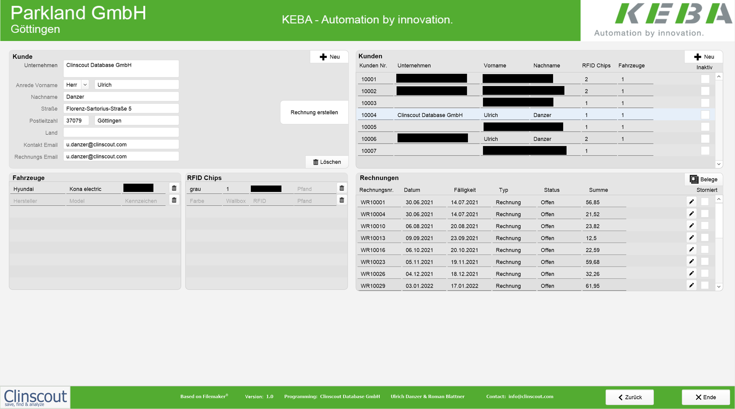Viewport: 735px width, 409px height.
Task: Click trash icon on empty Farbe RFID row
Action: [342, 200]
